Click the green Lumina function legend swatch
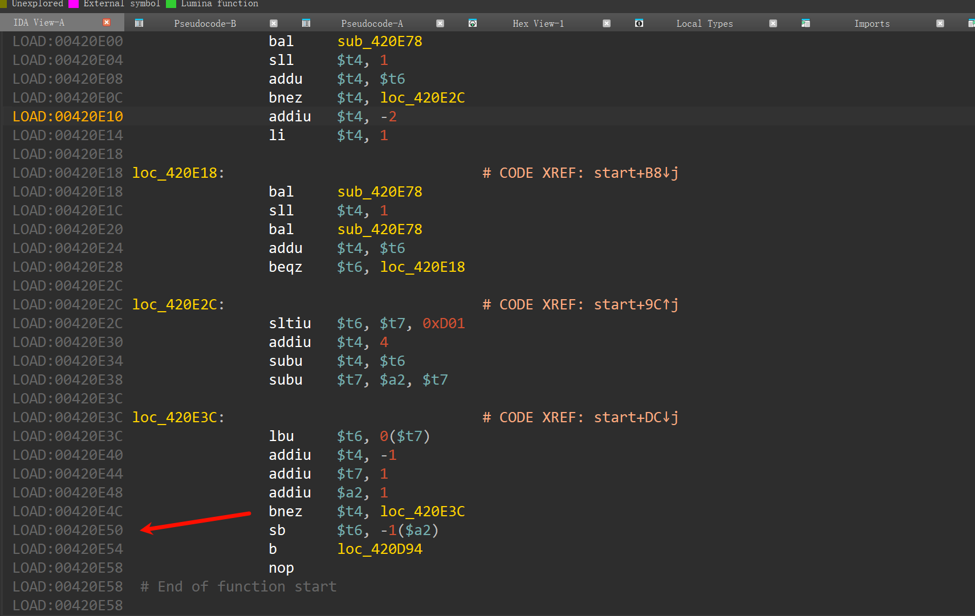This screenshot has height=616, width=975. (x=171, y=3)
